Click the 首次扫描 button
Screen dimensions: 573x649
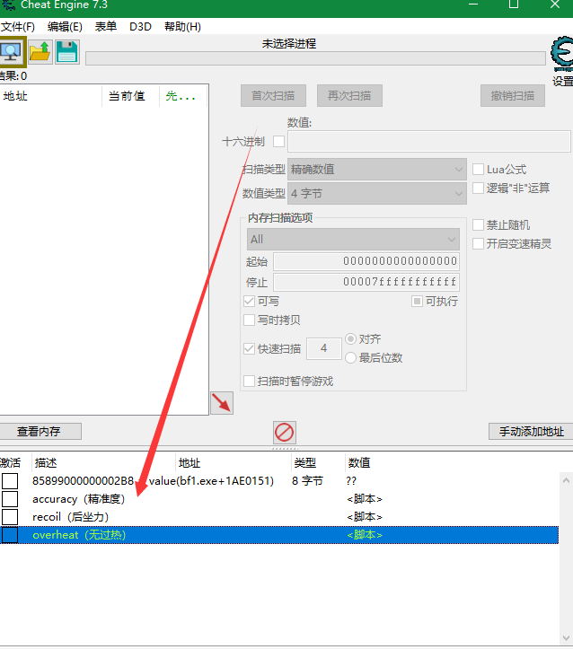[x=273, y=96]
